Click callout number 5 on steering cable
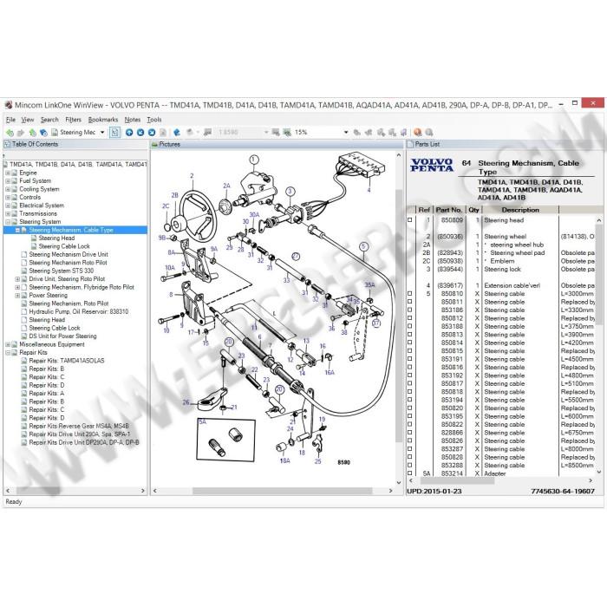 [363, 246]
